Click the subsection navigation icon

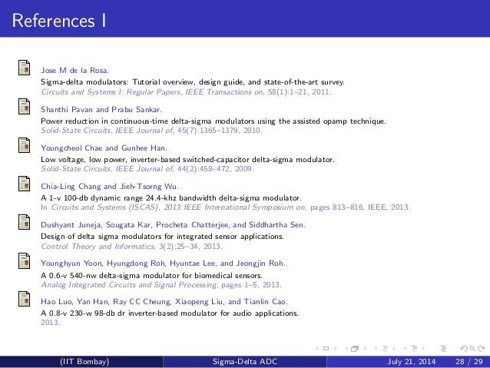click(x=385, y=348)
